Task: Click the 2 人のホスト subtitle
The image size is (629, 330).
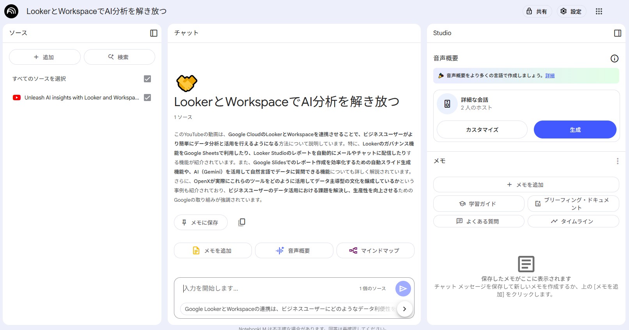Action: [x=476, y=108]
